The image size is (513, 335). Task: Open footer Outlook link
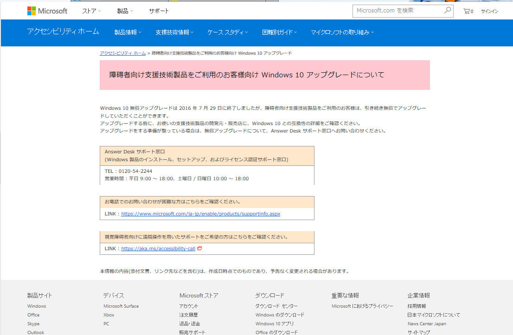coord(36,332)
